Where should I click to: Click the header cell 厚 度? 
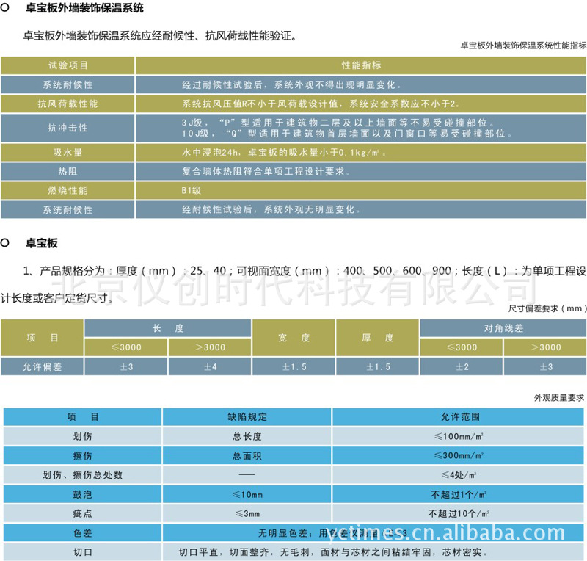point(378,338)
